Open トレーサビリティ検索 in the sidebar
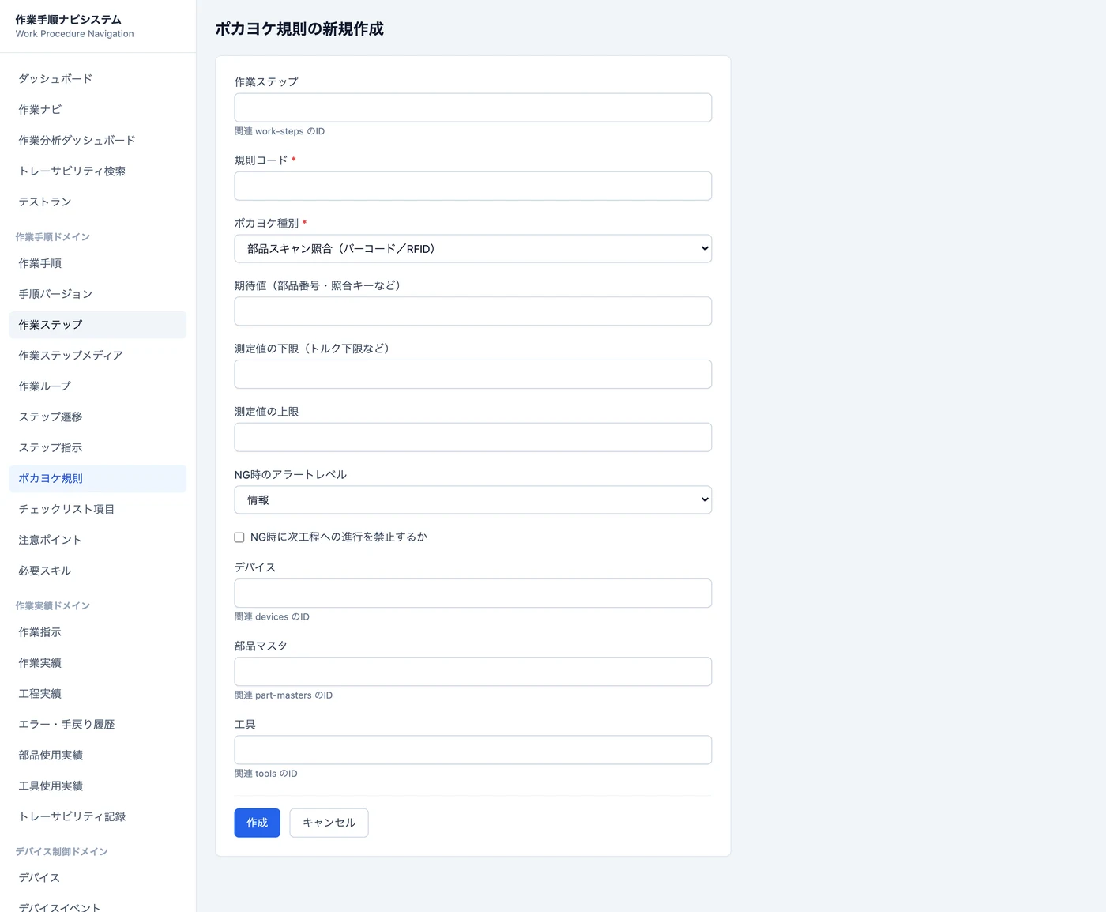The width and height of the screenshot is (1106, 912). click(98, 171)
